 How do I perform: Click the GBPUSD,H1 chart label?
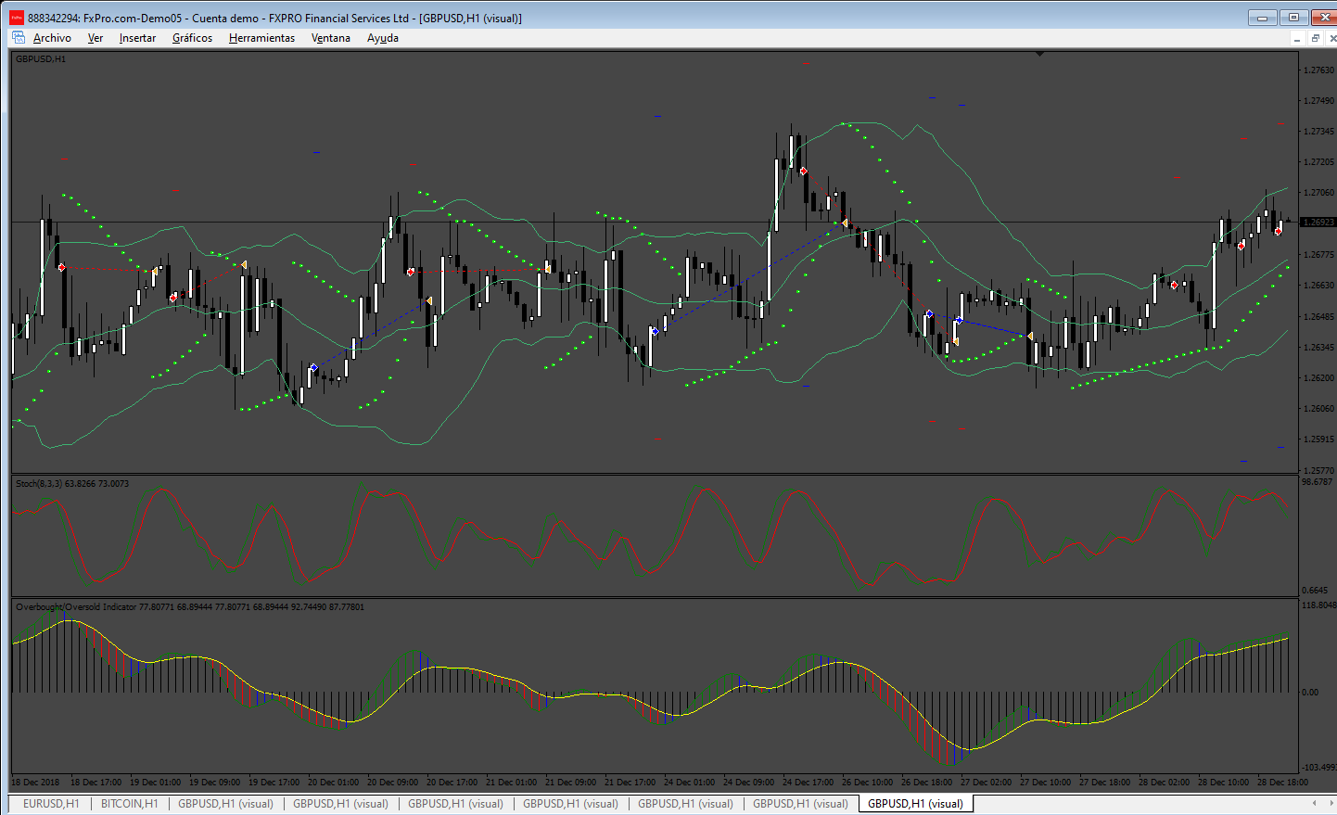pos(41,58)
